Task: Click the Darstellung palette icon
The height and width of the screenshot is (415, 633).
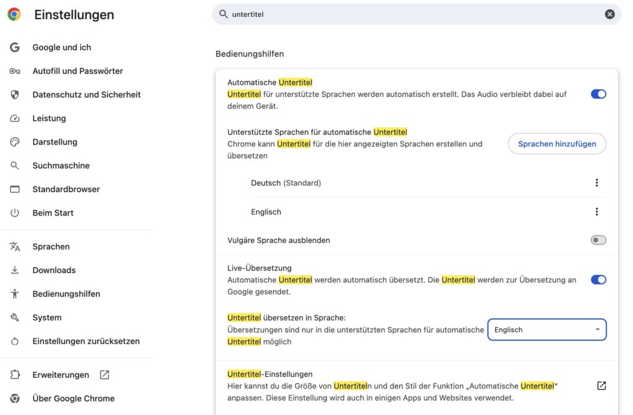Action: (x=15, y=142)
